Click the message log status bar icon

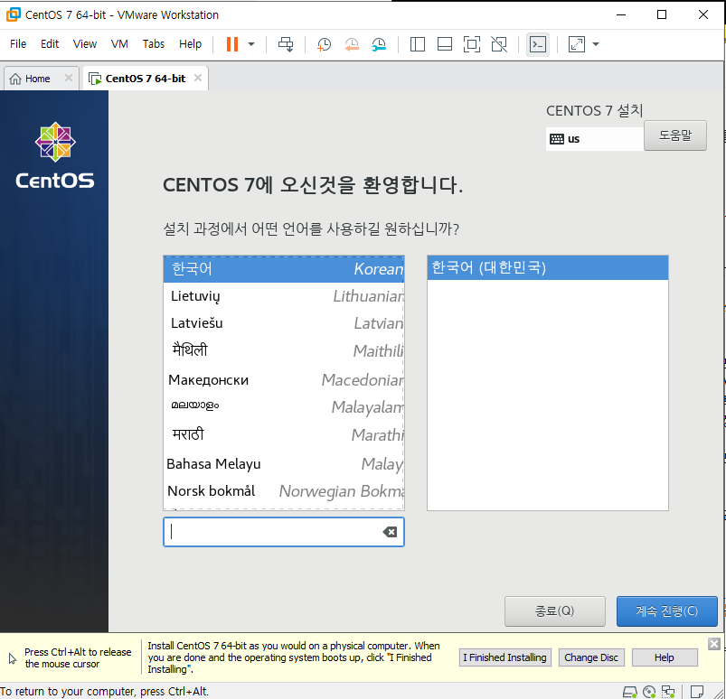pos(697,692)
